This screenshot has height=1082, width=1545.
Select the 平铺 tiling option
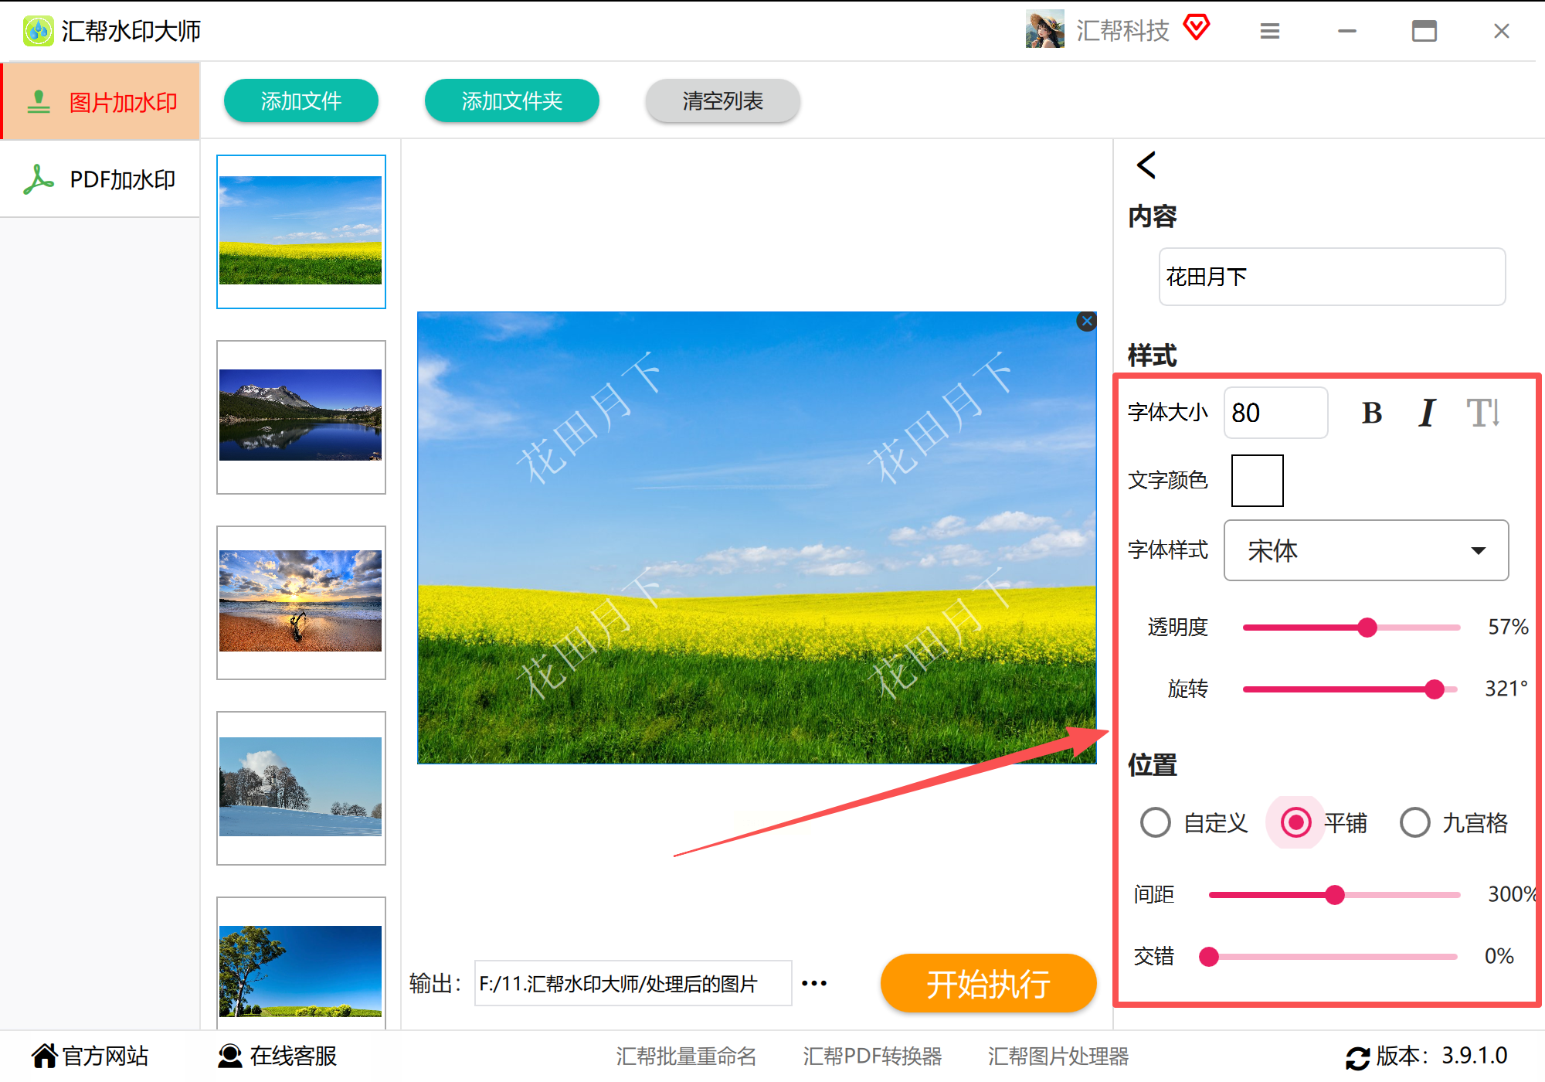[x=1296, y=822]
